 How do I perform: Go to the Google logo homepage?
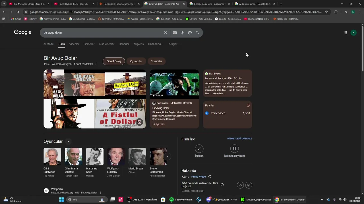pyautogui.click(x=22, y=32)
